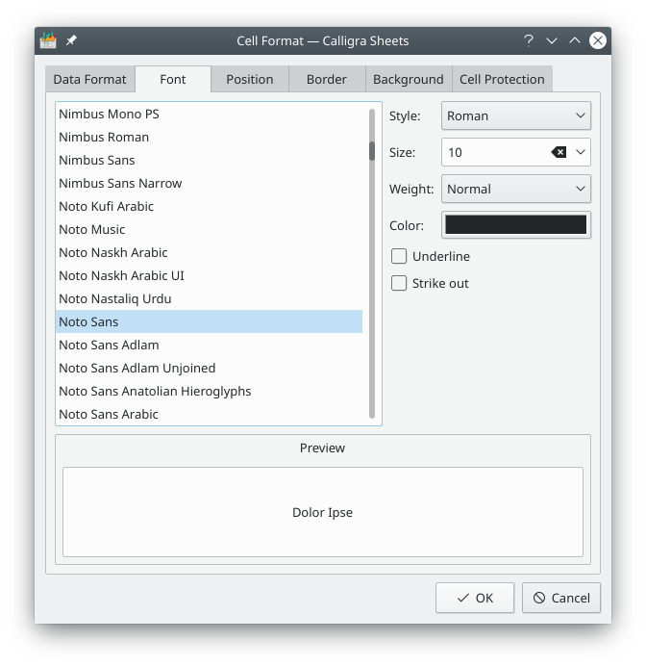Image resolution: width=646 pixels, height=666 pixels.
Task: Click the question mark help icon
Action: coord(529,40)
